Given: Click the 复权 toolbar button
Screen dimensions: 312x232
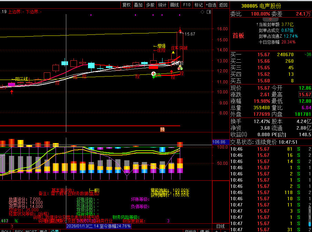Looking at the screenshot, I should pos(127,5).
